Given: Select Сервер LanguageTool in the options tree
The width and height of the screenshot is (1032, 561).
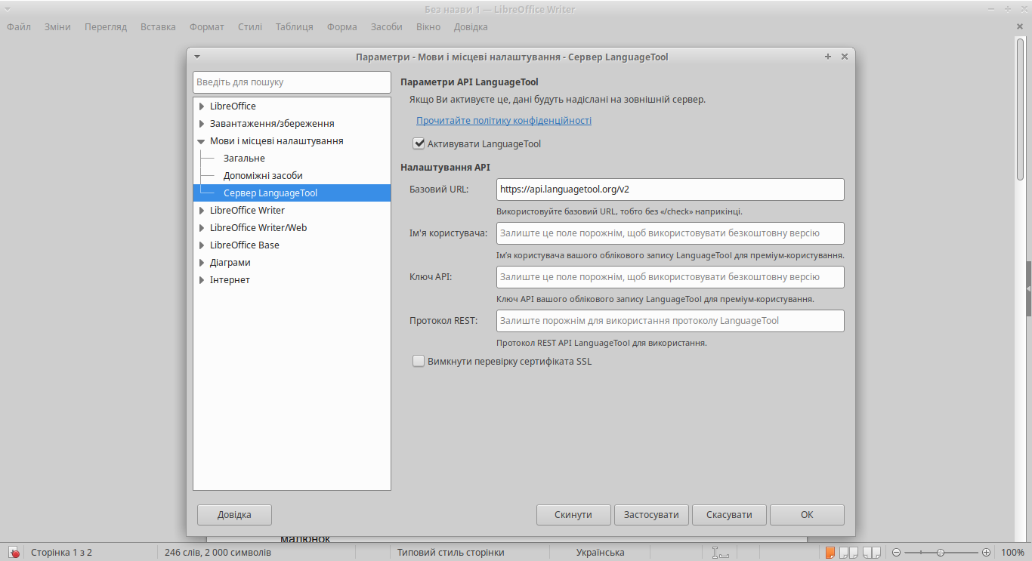Looking at the screenshot, I should (270, 193).
